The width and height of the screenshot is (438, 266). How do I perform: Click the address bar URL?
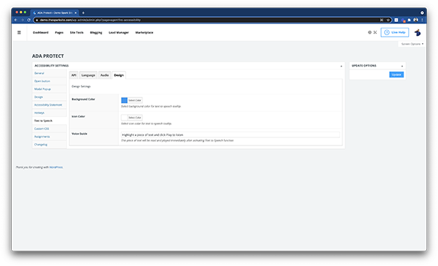tap(90, 20)
